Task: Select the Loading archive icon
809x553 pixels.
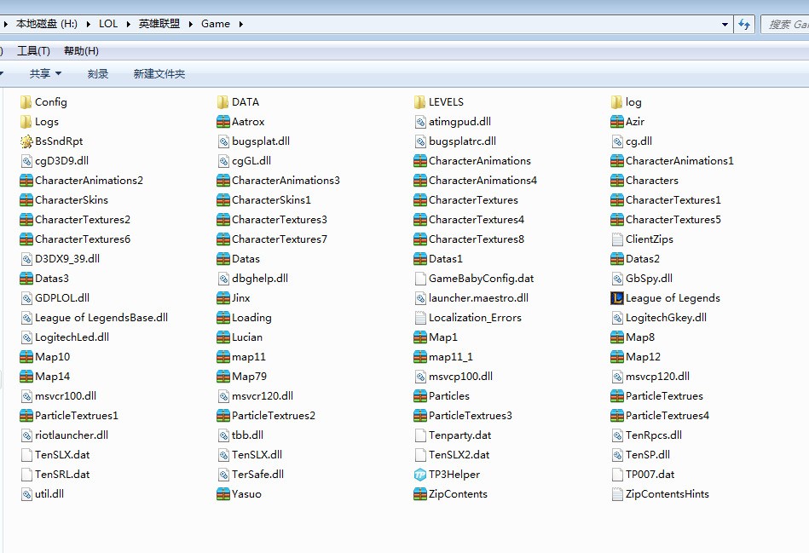Action: click(x=222, y=318)
